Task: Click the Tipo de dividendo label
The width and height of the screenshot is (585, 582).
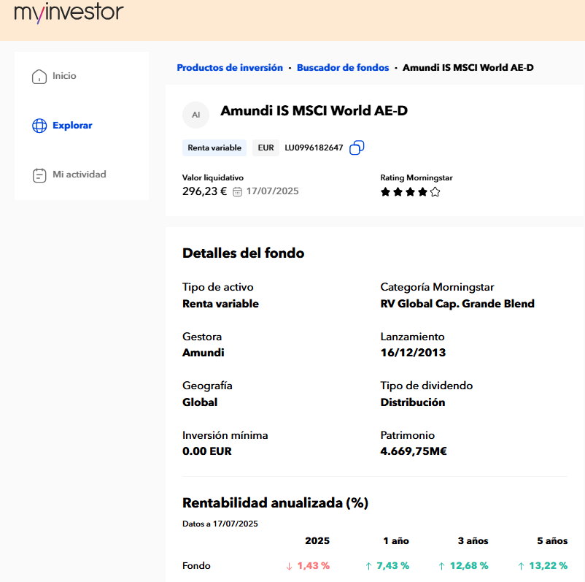Action: pos(427,386)
